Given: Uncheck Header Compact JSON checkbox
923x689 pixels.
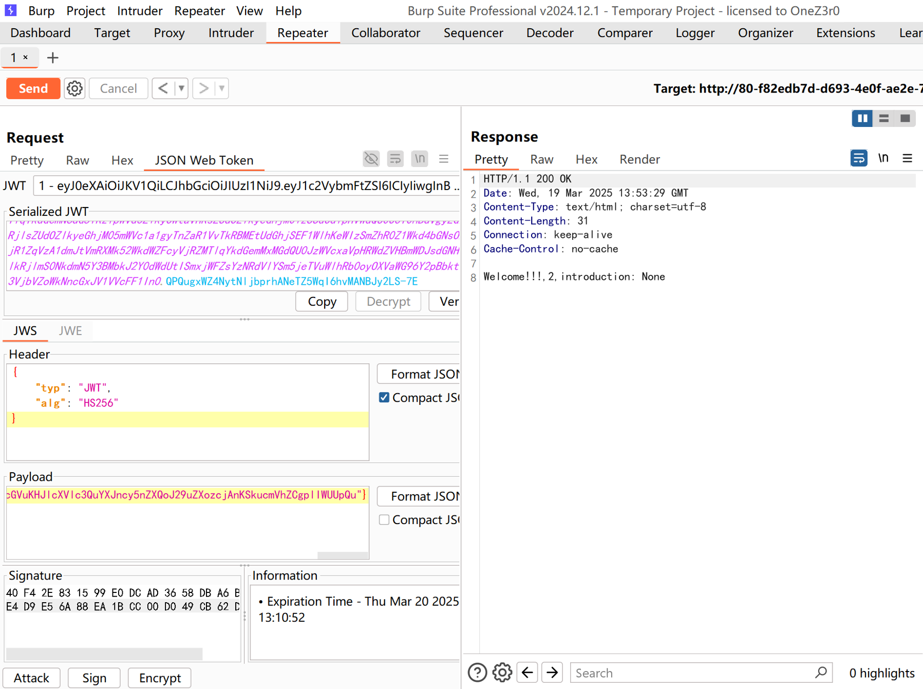Looking at the screenshot, I should (x=384, y=398).
